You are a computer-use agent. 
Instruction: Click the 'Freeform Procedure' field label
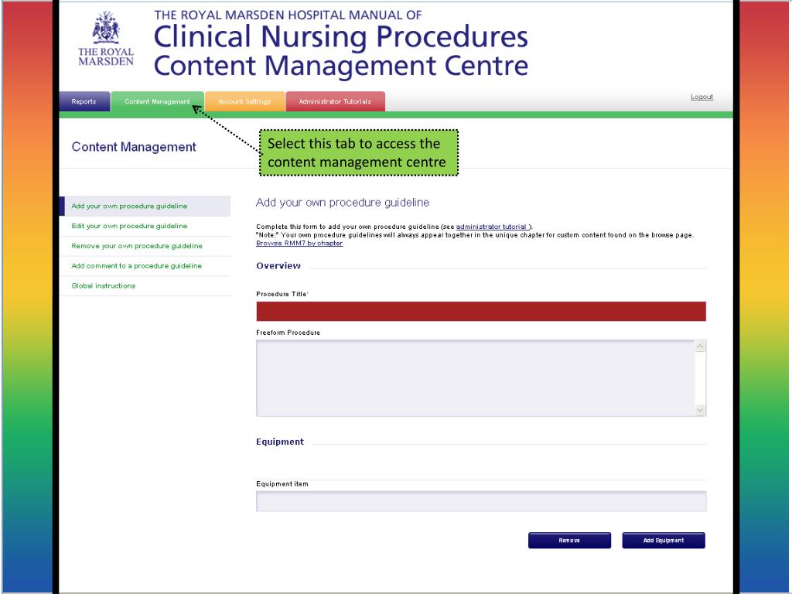click(x=288, y=333)
